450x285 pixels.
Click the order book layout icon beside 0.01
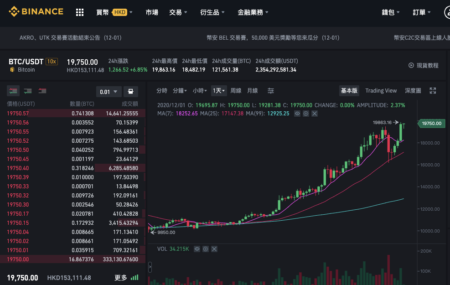pos(130,92)
